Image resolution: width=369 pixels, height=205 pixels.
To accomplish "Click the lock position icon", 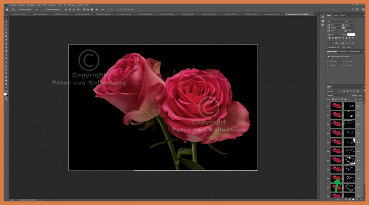I will point(339,99).
